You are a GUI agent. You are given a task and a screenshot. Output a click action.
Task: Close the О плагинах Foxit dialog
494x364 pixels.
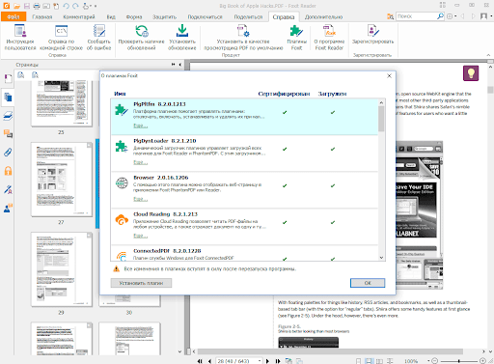389,76
